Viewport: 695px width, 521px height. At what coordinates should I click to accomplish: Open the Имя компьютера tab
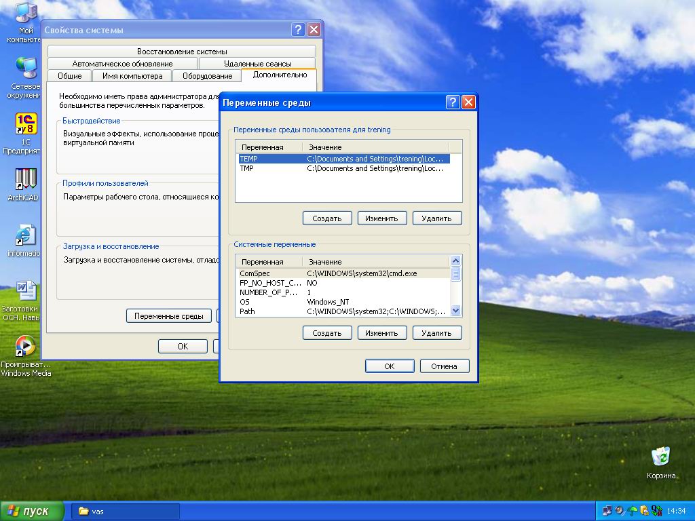point(132,76)
